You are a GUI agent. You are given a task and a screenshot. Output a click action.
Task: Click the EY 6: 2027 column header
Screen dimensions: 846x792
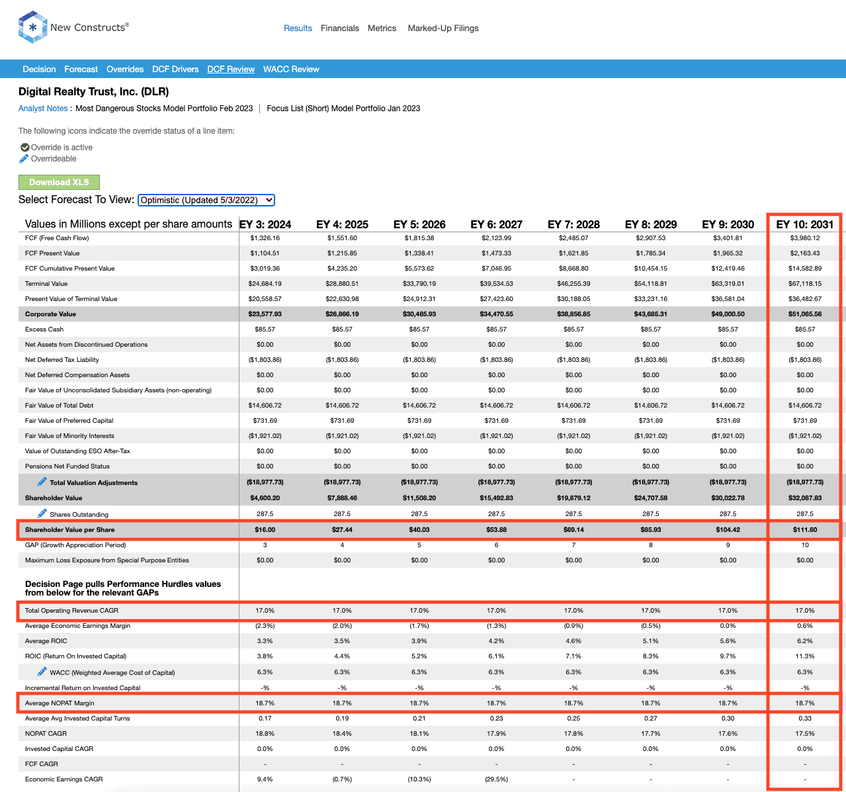[497, 224]
